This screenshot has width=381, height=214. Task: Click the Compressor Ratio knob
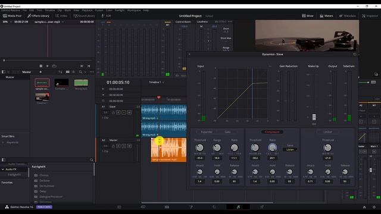coord(272,147)
